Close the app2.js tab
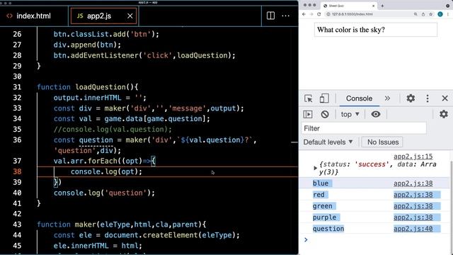453x255 pixels. tap(130, 16)
